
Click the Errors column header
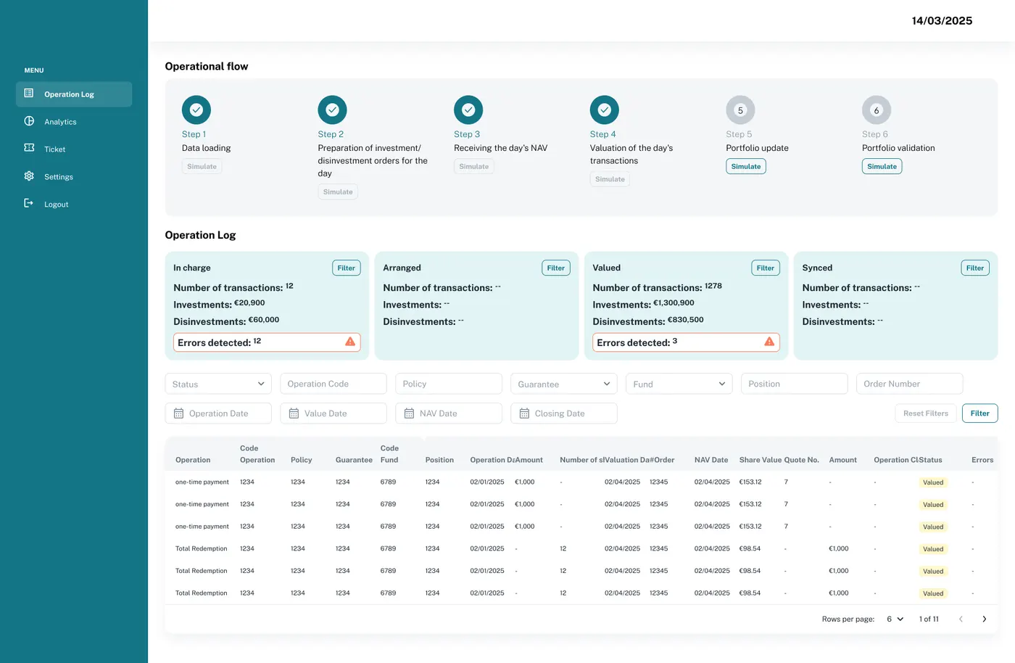(x=982, y=460)
